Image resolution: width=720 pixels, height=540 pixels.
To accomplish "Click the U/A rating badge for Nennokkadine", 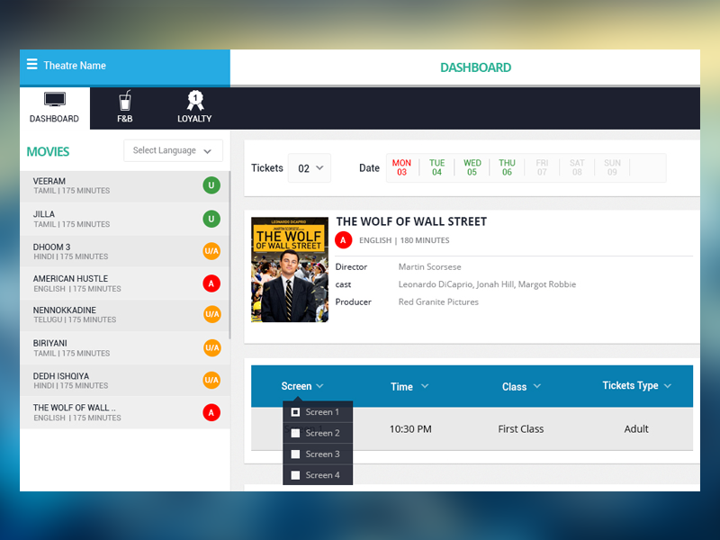I will 212,314.
